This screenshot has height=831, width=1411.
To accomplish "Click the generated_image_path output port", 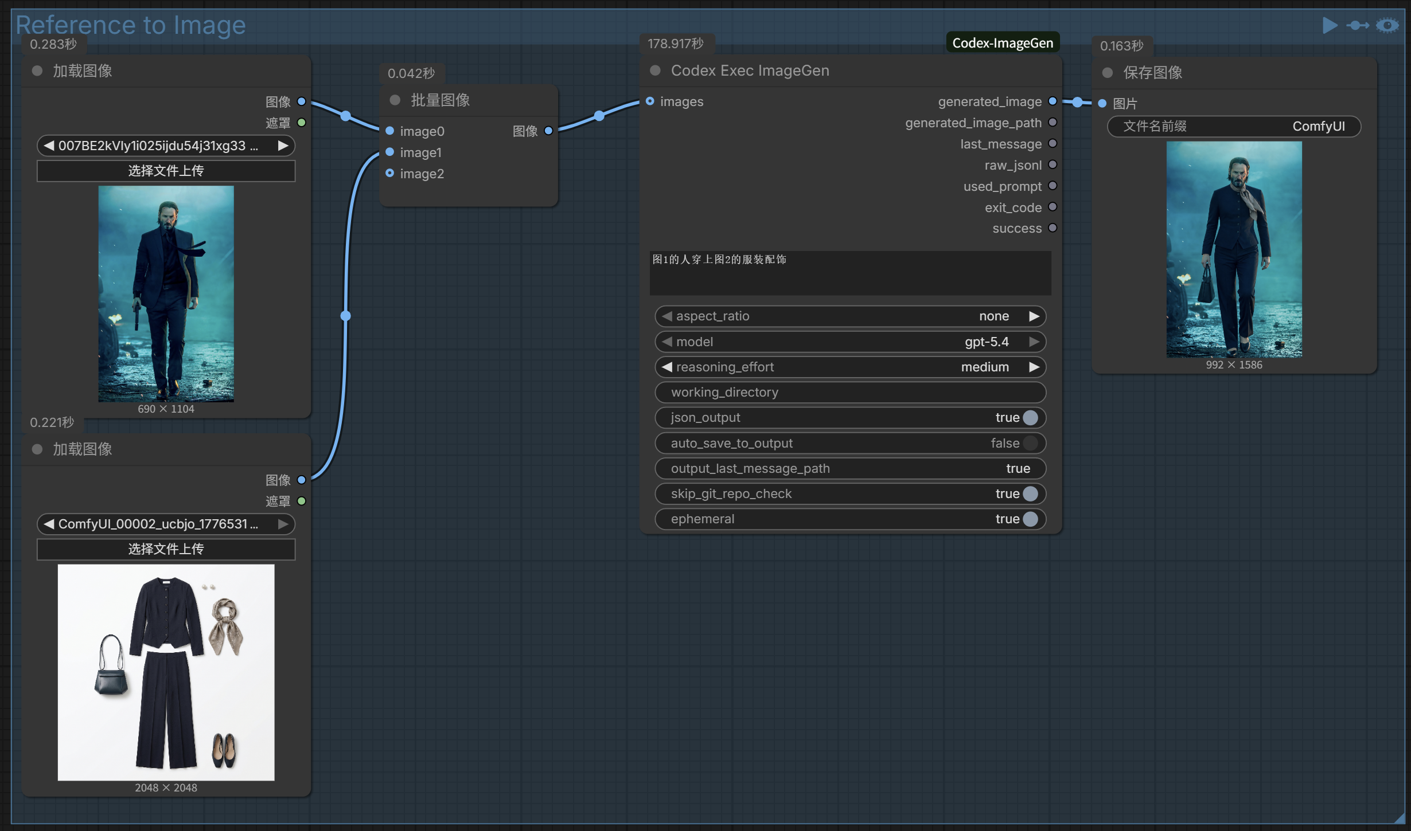I will point(1053,122).
